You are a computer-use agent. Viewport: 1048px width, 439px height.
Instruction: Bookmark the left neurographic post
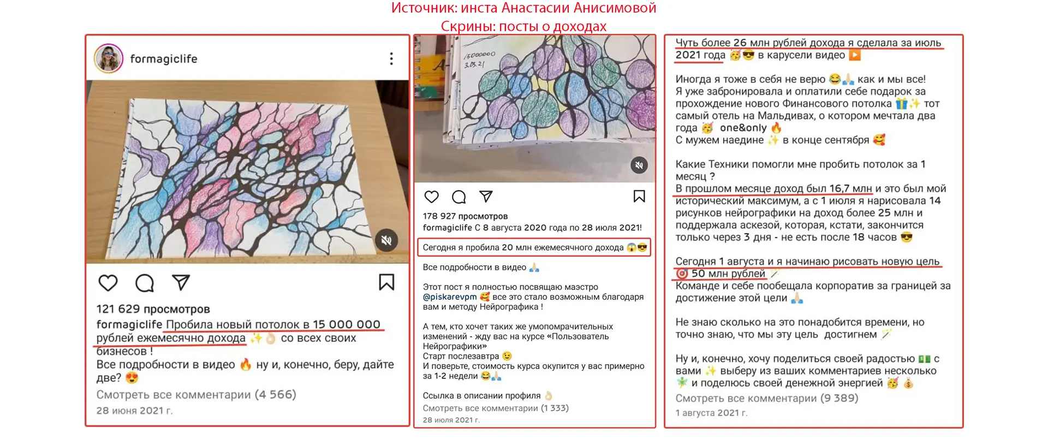pyautogui.click(x=386, y=282)
